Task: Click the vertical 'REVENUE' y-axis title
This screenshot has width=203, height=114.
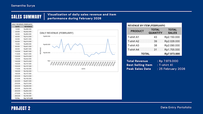Action: click(x=40, y=51)
